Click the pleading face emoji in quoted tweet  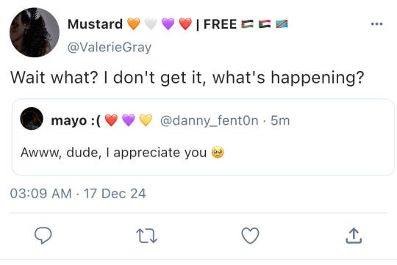(x=218, y=152)
